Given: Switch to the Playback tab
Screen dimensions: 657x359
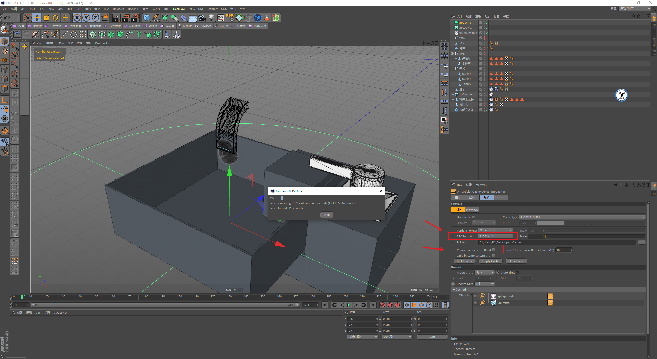Looking at the screenshot, I should tap(472, 210).
